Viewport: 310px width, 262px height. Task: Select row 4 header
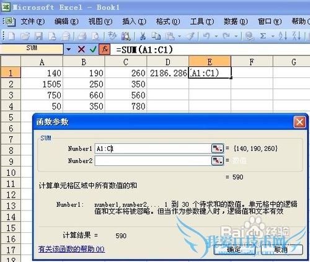(11, 106)
